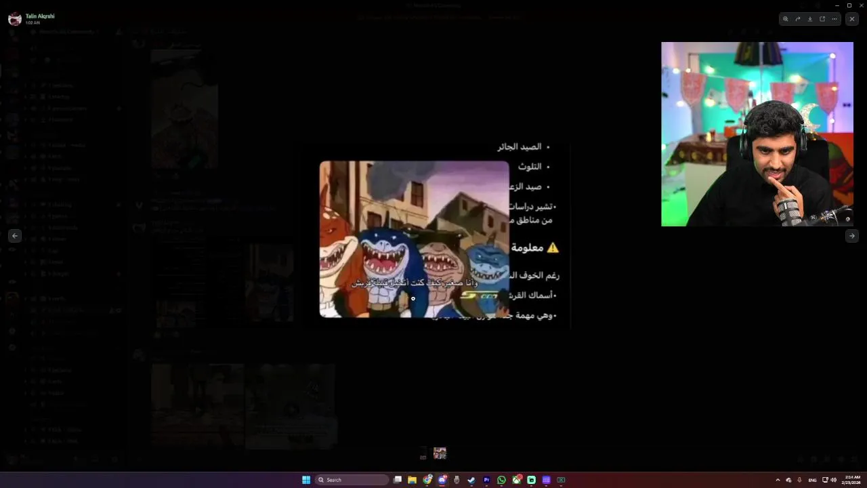
Task: Expand the system tray hidden icons chevron
Action: tap(778, 480)
